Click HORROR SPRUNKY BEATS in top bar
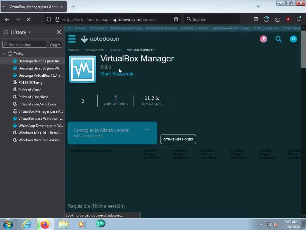 [161, 28]
